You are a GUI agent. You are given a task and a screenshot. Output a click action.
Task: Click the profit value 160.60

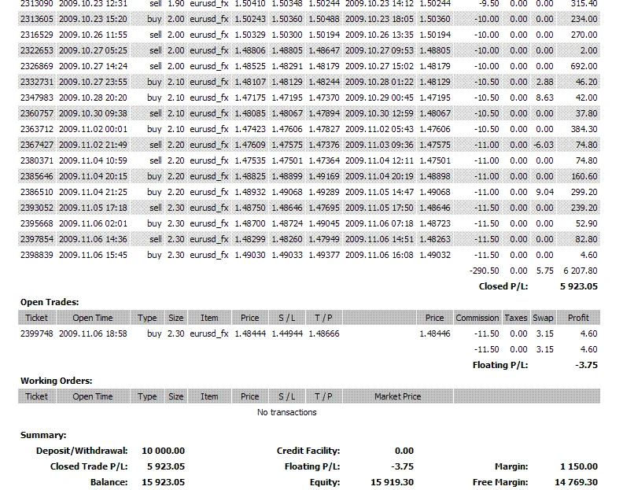click(x=584, y=176)
